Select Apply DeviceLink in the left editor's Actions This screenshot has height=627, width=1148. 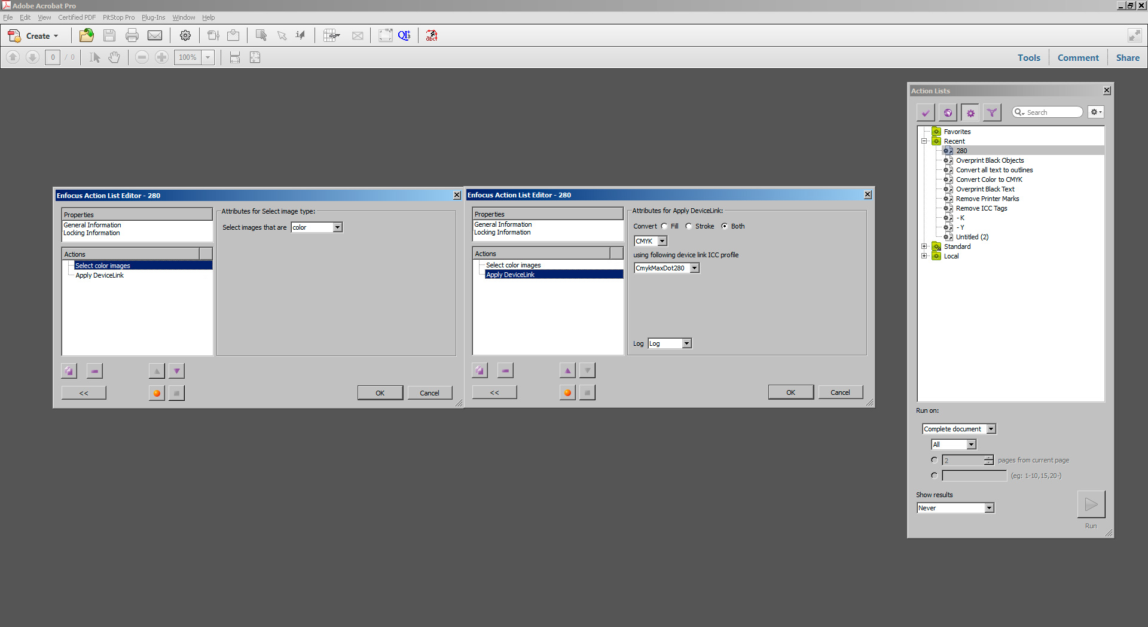pos(99,275)
